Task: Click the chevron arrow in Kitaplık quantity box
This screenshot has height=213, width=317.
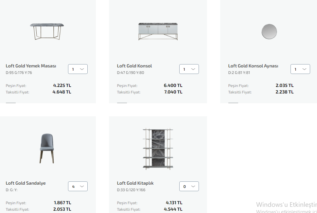Action: coord(193,186)
